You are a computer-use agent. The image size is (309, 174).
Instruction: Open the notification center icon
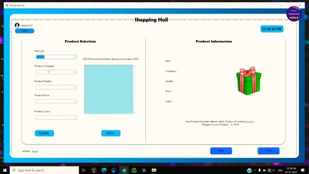[303, 170]
